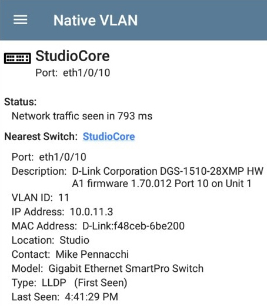Click the Nearest Switch label
The image size is (267, 306).
point(41,137)
